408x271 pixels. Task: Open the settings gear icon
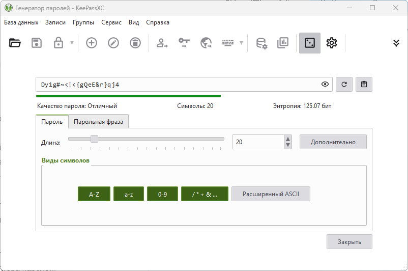(332, 43)
